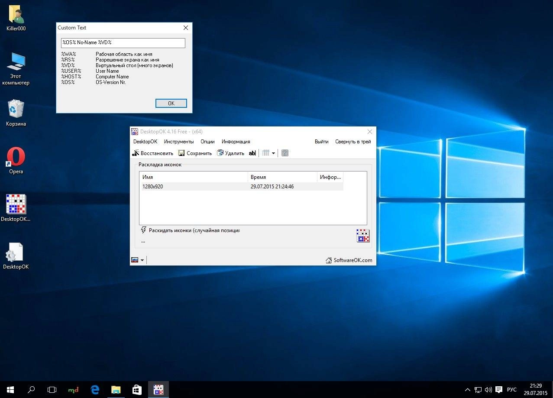The image size is (553, 398).
Task: Launch Edge browser from taskbar
Action: [x=94, y=390]
